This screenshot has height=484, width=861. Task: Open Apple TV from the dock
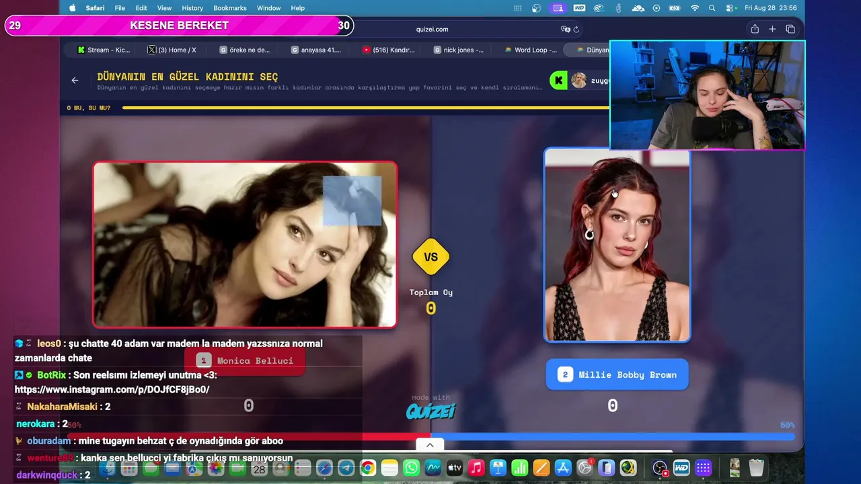pyautogui.click(x=455, y=468)
